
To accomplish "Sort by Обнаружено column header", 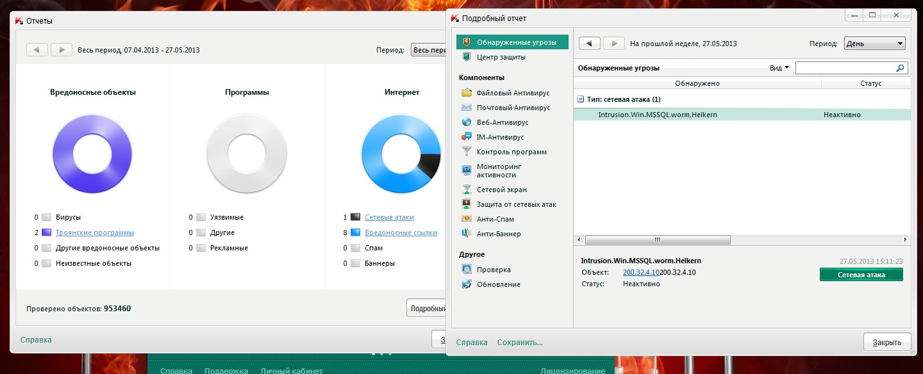I will pos(697,83).
